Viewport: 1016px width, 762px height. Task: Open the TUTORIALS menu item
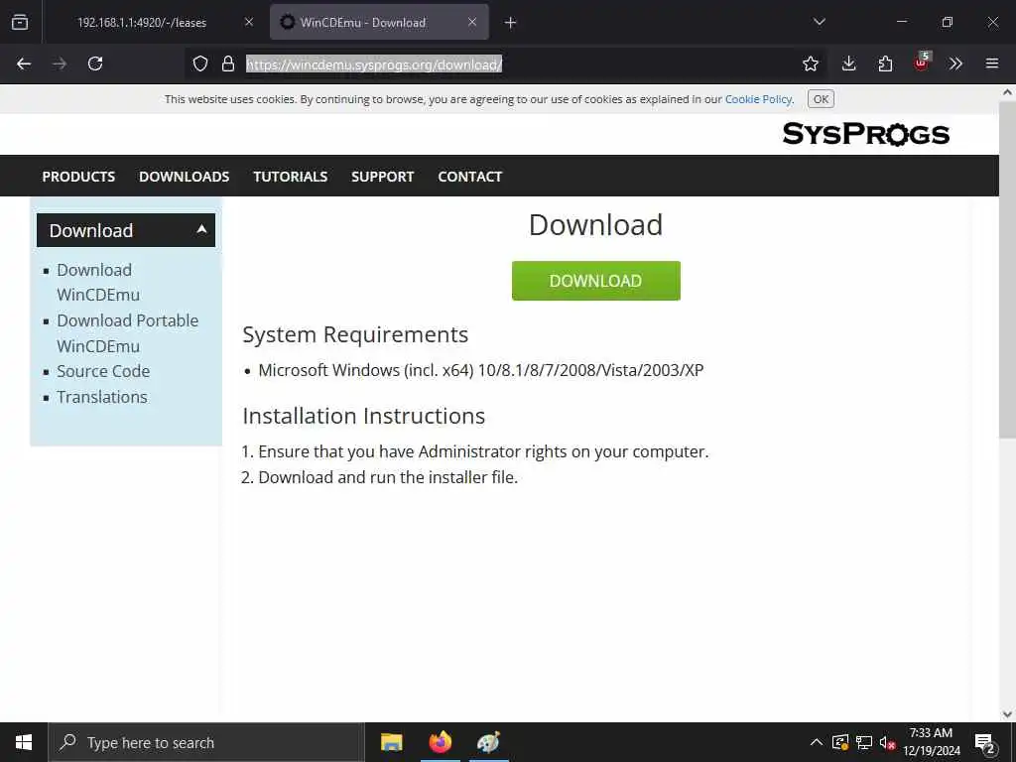tap(291, 177)
